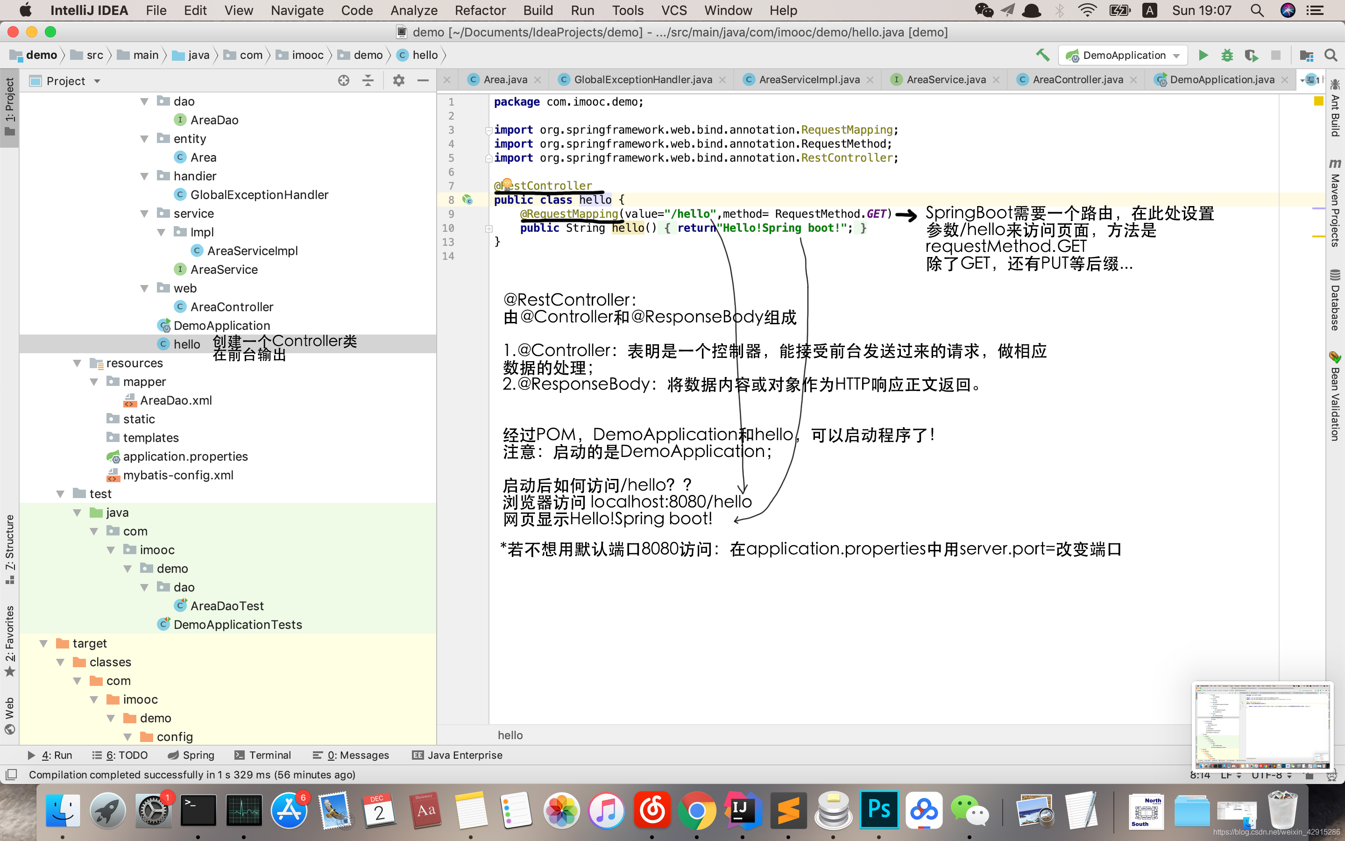Toggle the 1: Project side tab

click(x=9, y=107)
